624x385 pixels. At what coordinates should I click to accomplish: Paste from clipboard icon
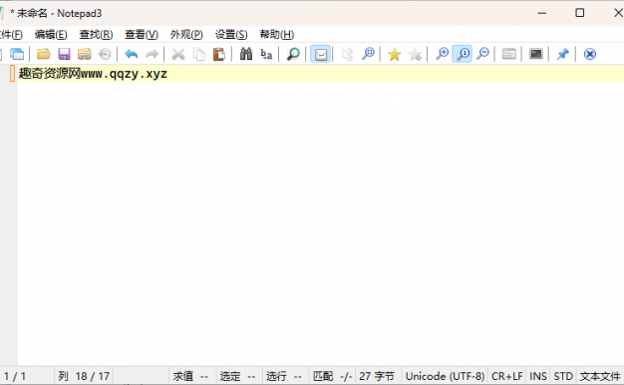click(x=219, y=54)
